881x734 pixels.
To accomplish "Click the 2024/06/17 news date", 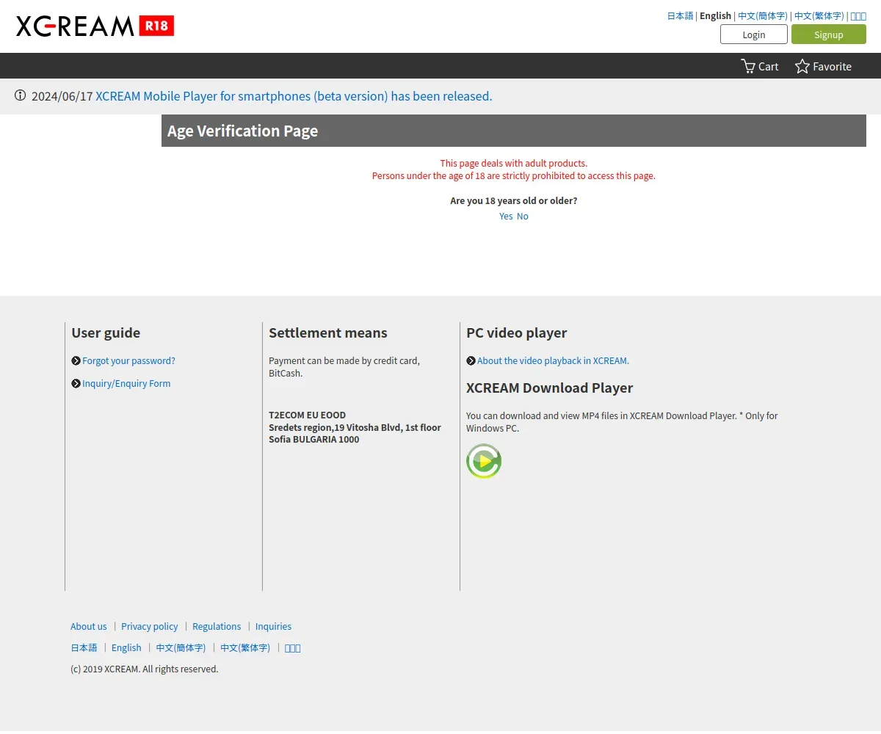I will (62, 96).
